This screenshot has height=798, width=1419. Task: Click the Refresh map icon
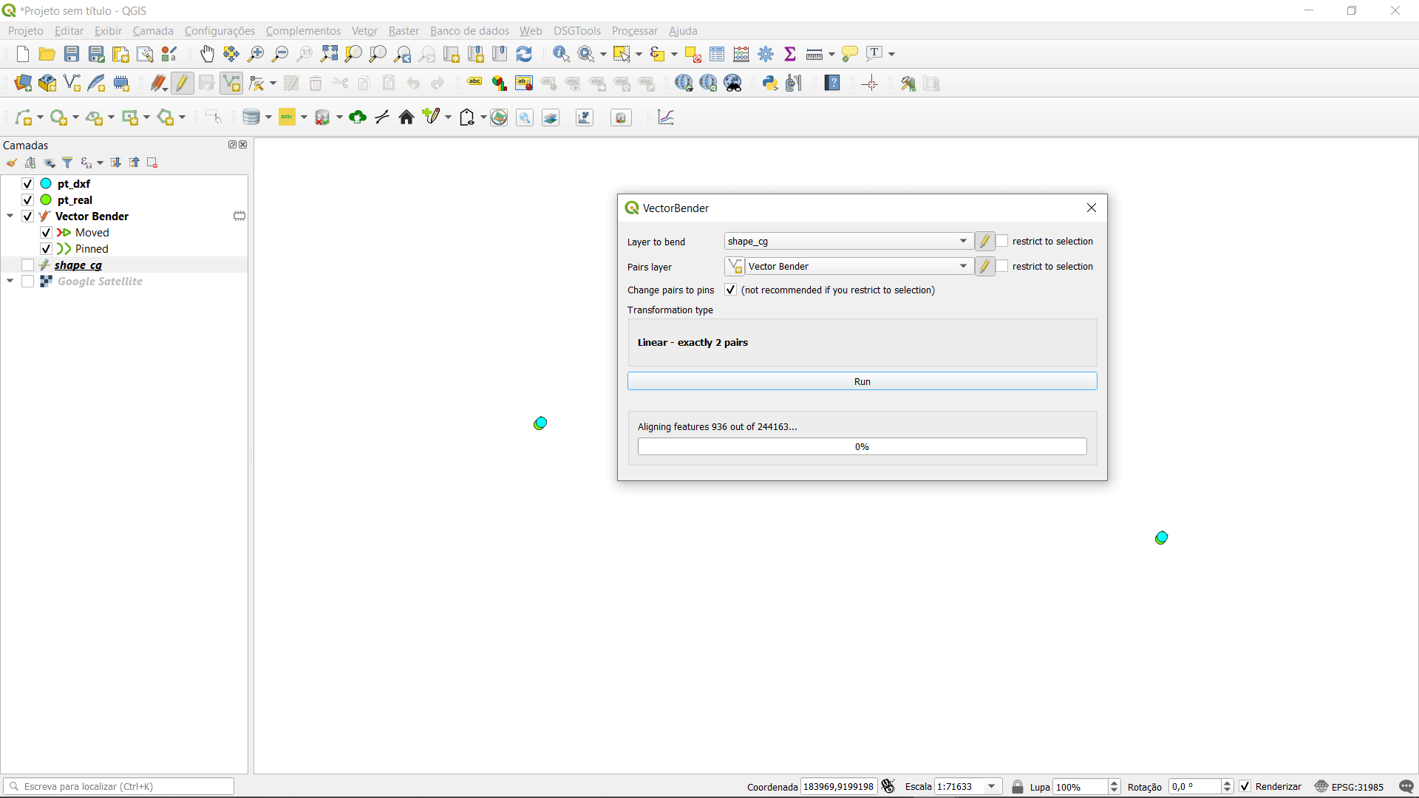pyautogui.click(x=524, y=54)
